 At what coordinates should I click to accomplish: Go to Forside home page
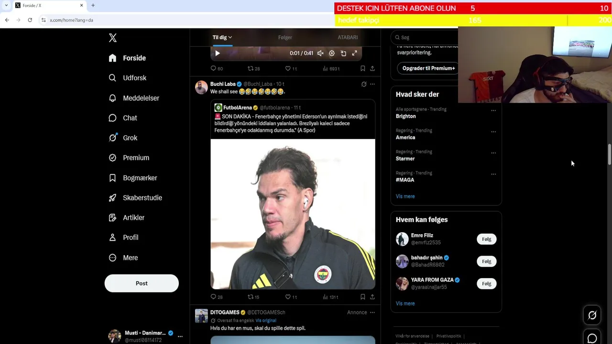pos(127,58)
